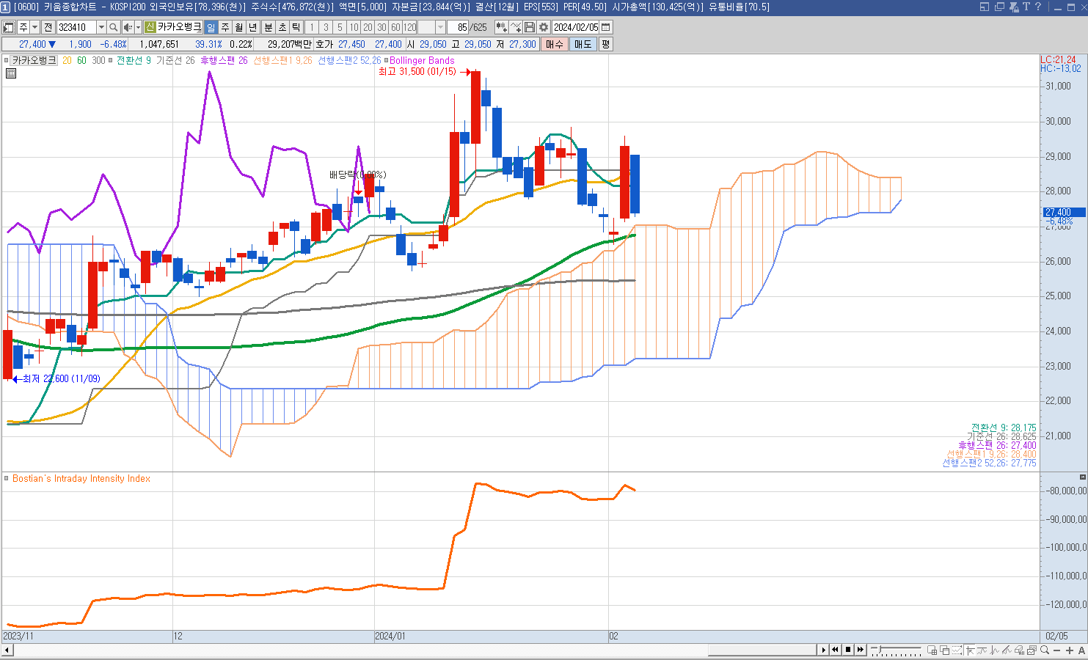The width and height of the screenshot is (1088, 660).
Task: Click the T font icon in title bar
Action: pos(1026,7)
